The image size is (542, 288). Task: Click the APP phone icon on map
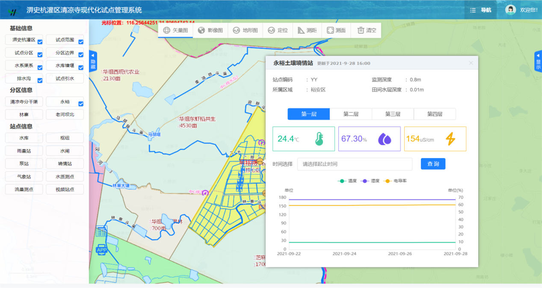pos(101,249)
